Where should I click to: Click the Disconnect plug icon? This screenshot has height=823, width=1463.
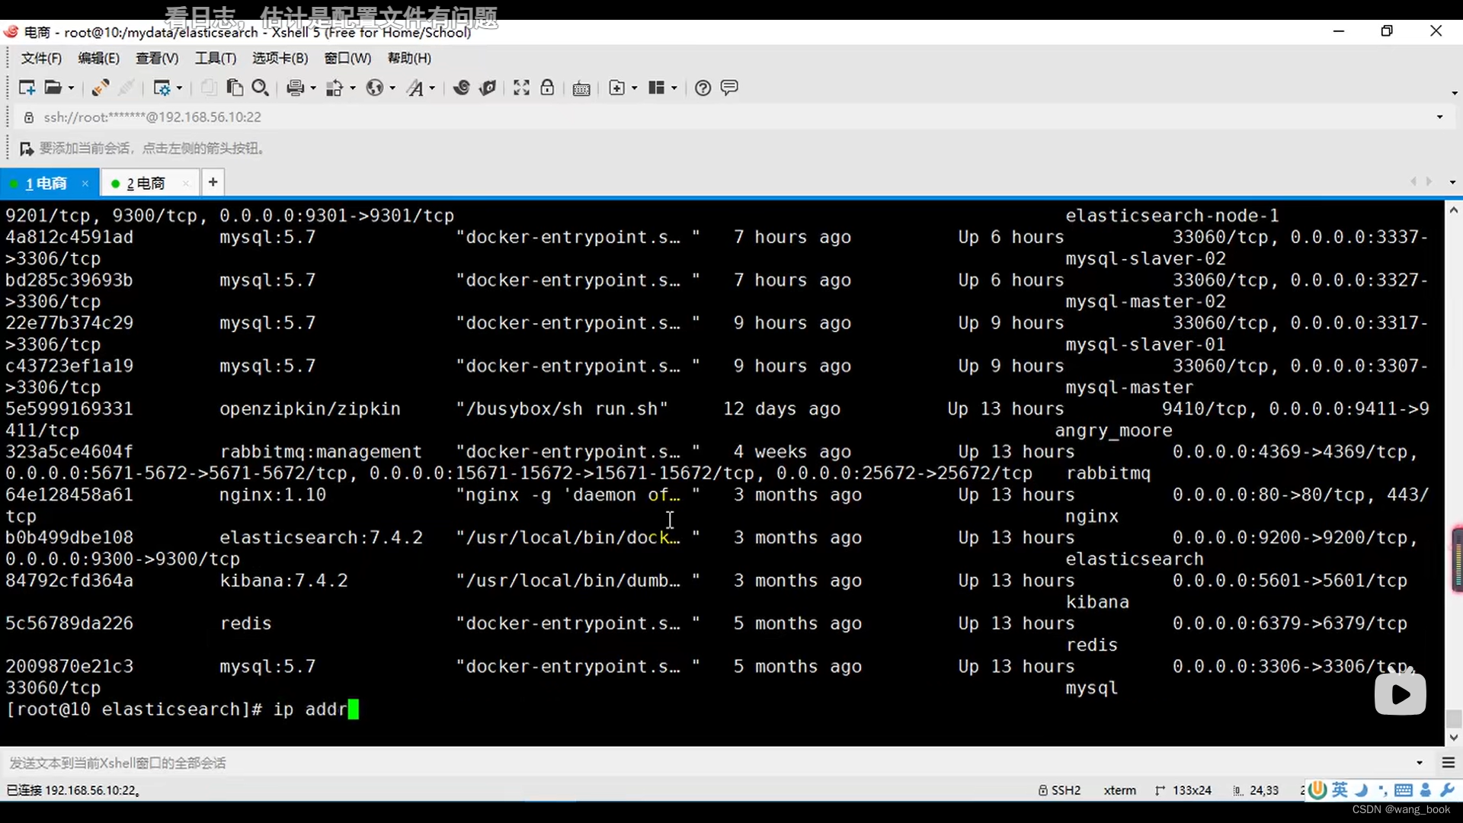(x=126, y=88)
